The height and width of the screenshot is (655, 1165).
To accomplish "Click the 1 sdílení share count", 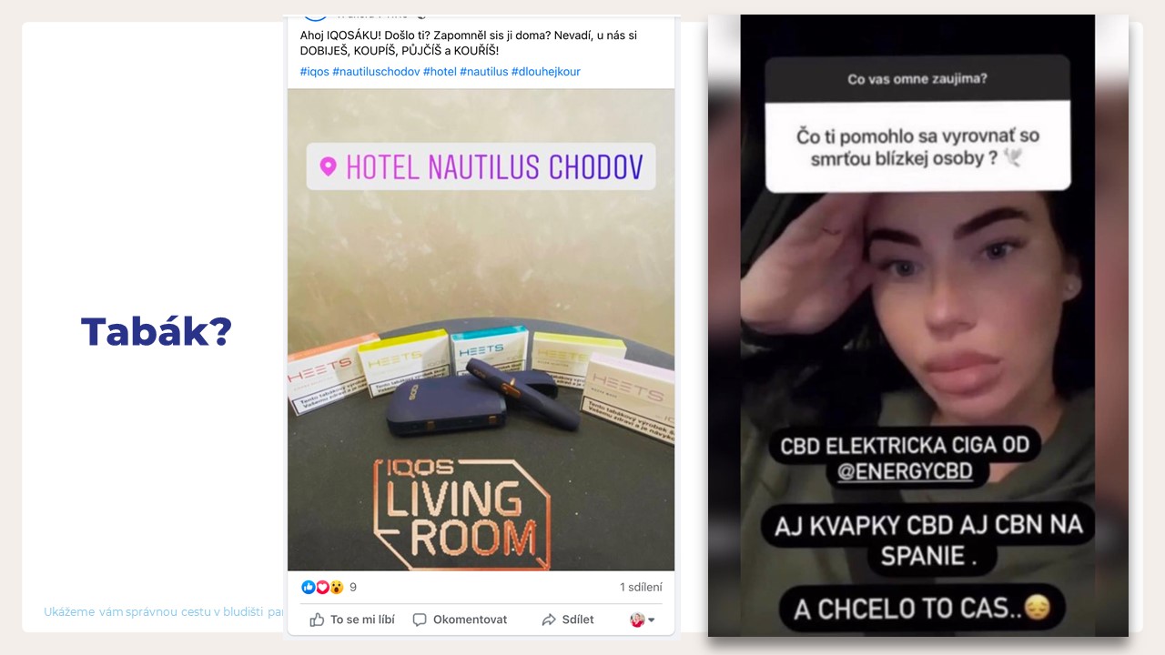I will pos(641,587).
